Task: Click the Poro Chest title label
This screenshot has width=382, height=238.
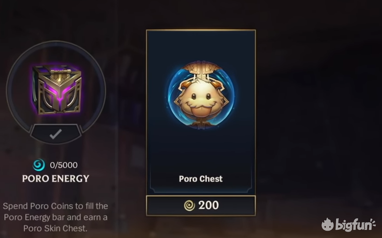Action: point(201,179)
